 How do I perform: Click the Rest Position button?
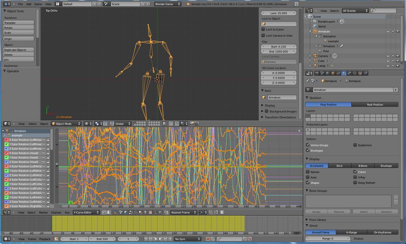(x=375, y=105)
